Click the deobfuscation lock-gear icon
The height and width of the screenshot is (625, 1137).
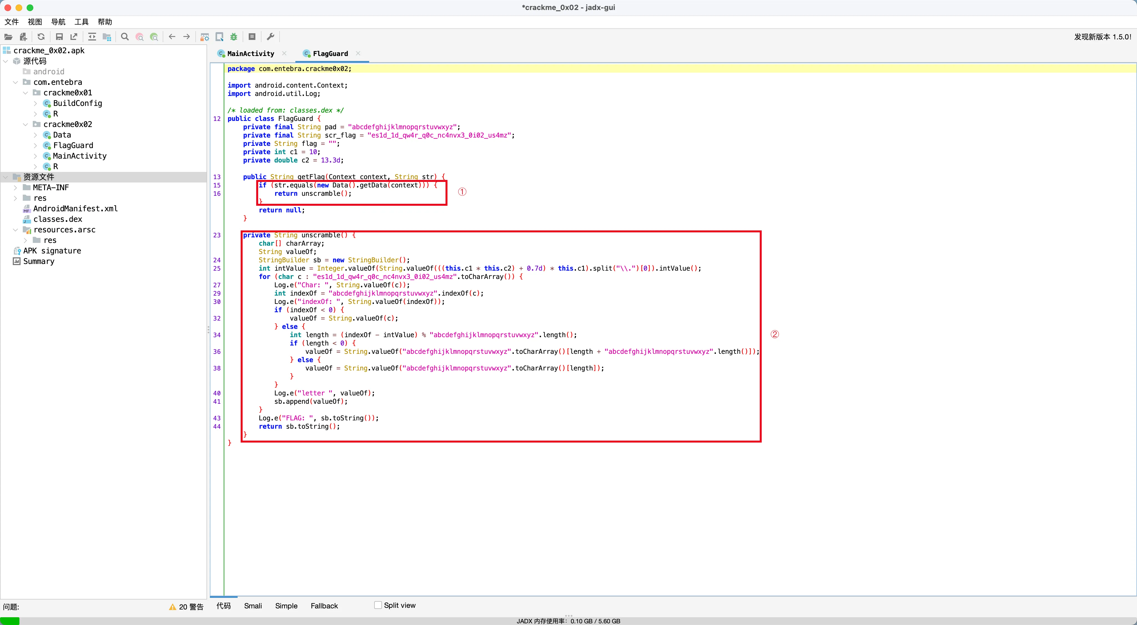pyautogui.click(x=204, y=37)
